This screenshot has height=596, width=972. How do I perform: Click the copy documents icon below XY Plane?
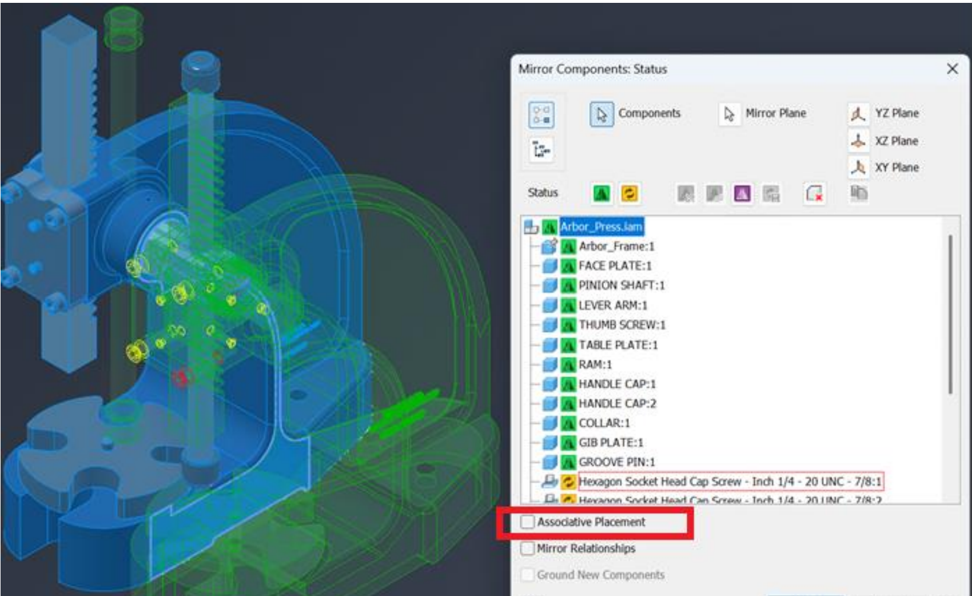coord(858,193)
